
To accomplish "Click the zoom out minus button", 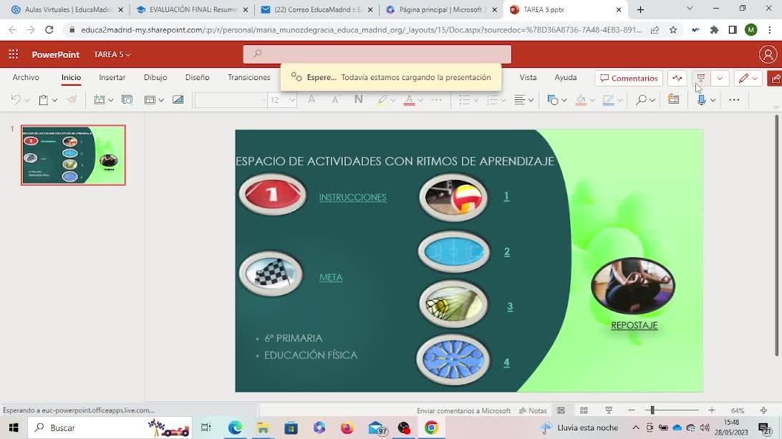I will coord(632,410).
